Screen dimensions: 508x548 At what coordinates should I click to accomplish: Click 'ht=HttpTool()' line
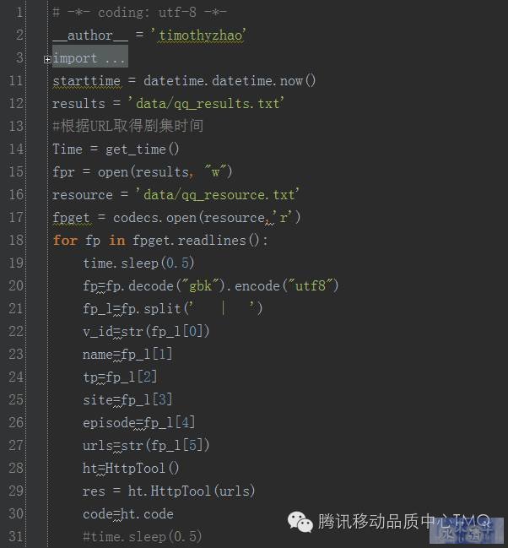click(x=131, y=469)
